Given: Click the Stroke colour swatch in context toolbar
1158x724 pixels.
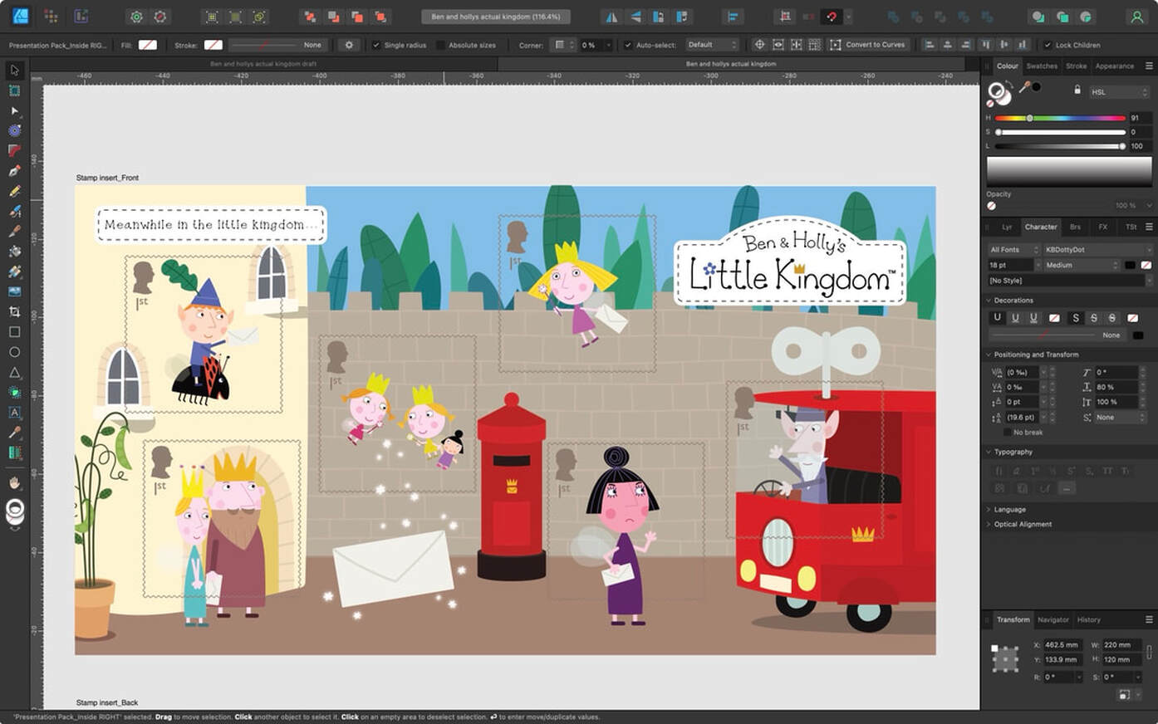Looking at the screenshot, I should point(213,45).
